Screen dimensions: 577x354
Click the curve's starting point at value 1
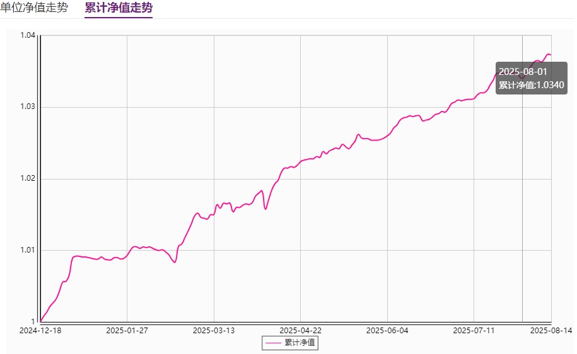pos(41,321)
